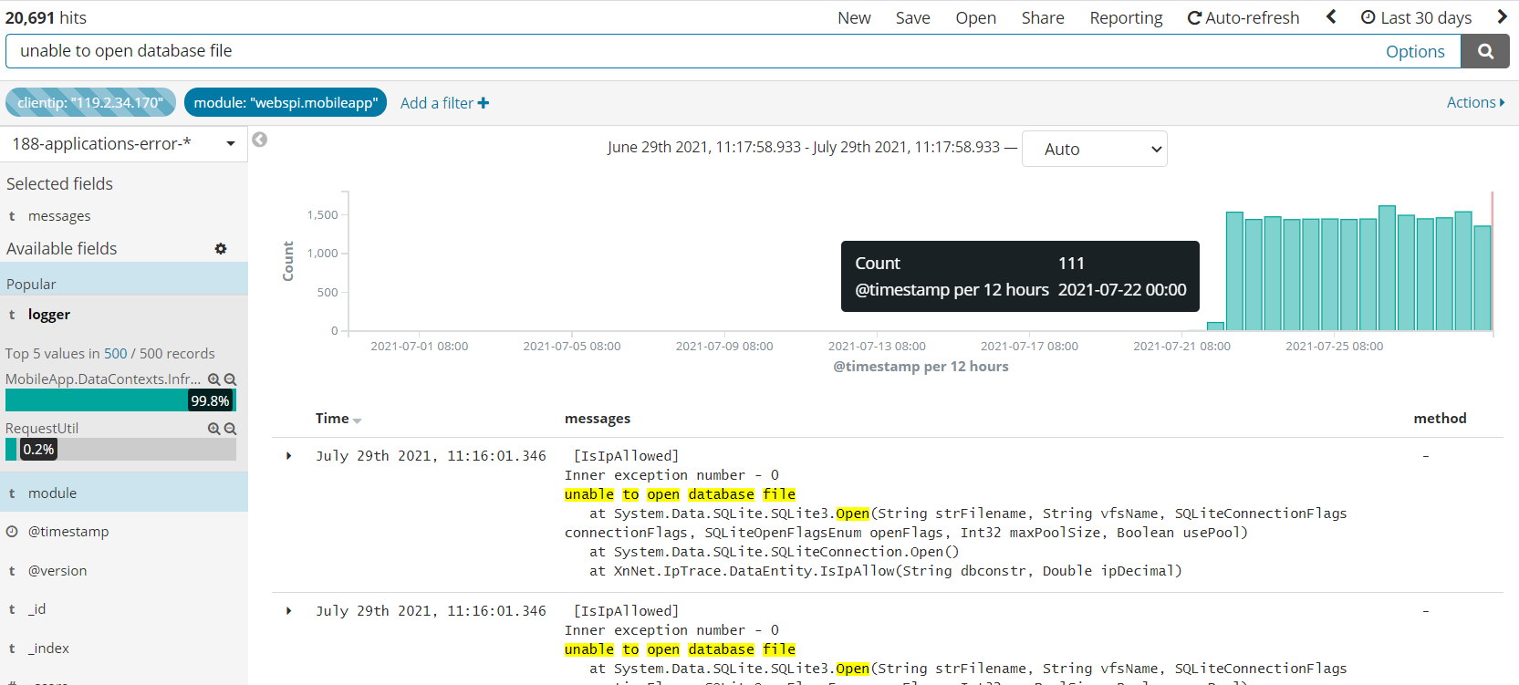Go to the previous time window arrow
This screenshot has width=1519, height=685.
pyautogui.click(x=1331, y=17)
